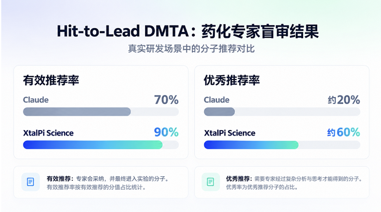Image resolution: width=381 pixels, height=212 pixels.
Task: Click the main title Hit-to-Lead DMTA
Action: click(x=123, y=32)
